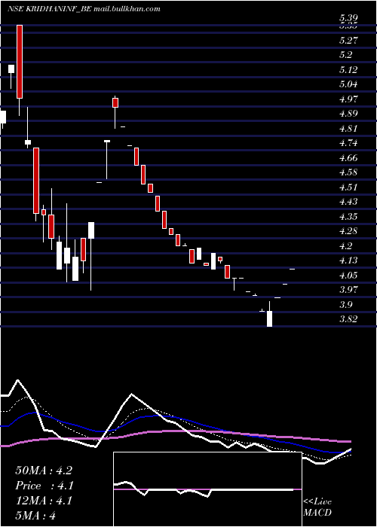Click the 4.89 price axis label
The width and height of the screenshot is (377, 527).
pos(348,114)
